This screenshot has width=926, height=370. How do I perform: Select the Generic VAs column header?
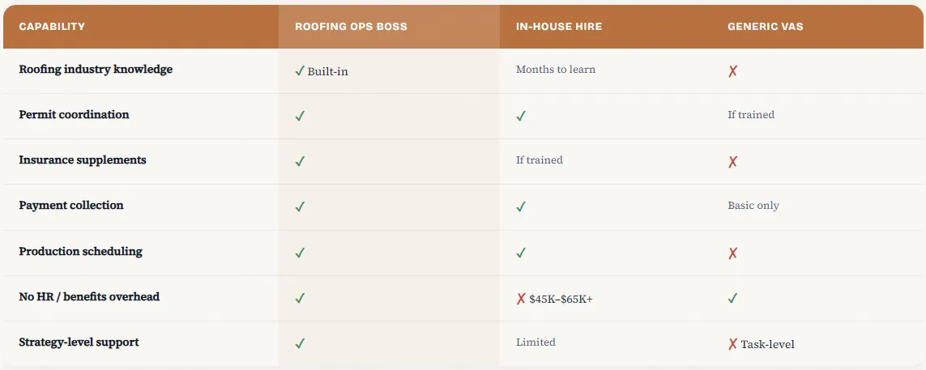(x=765, y=27)
